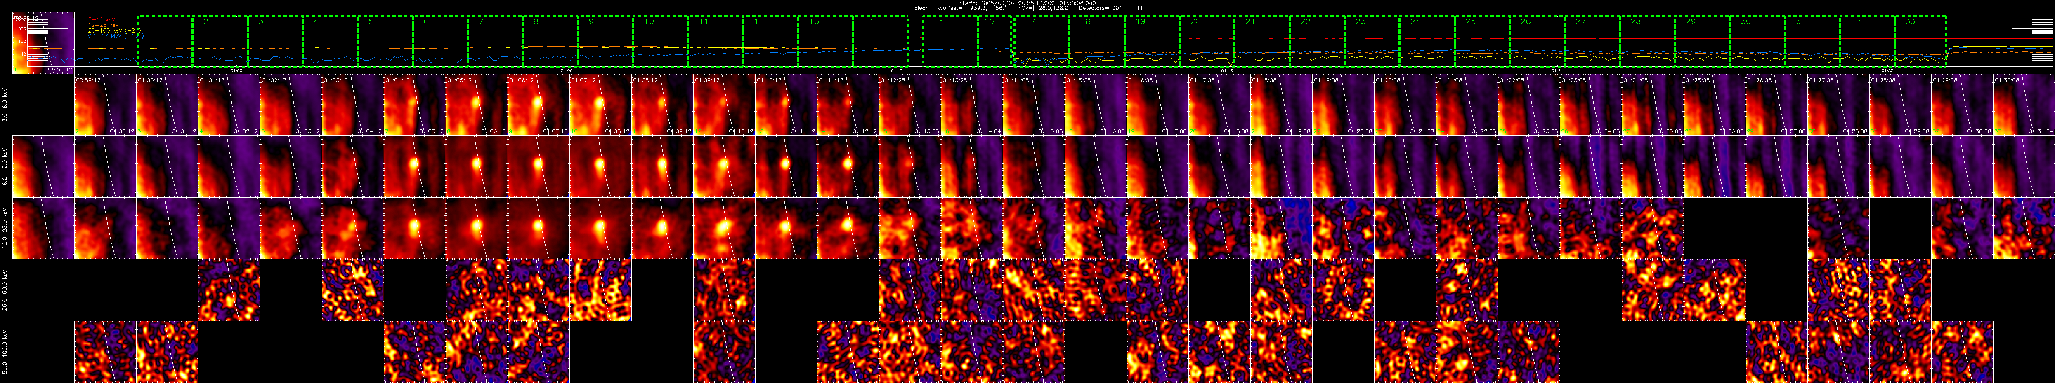Select time interval 10 on the light curve
The image size is (2055, 383).
661,42
